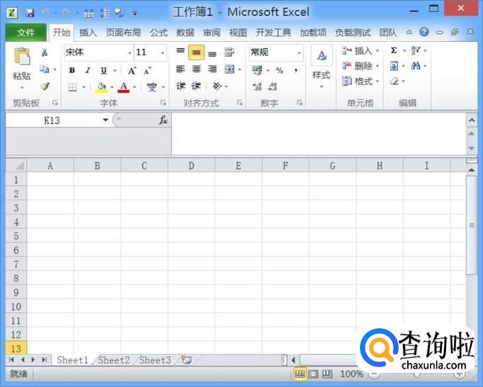Click the 格式 button in cells group
This screenshot has height=387, width=483.
click(361, 82)
